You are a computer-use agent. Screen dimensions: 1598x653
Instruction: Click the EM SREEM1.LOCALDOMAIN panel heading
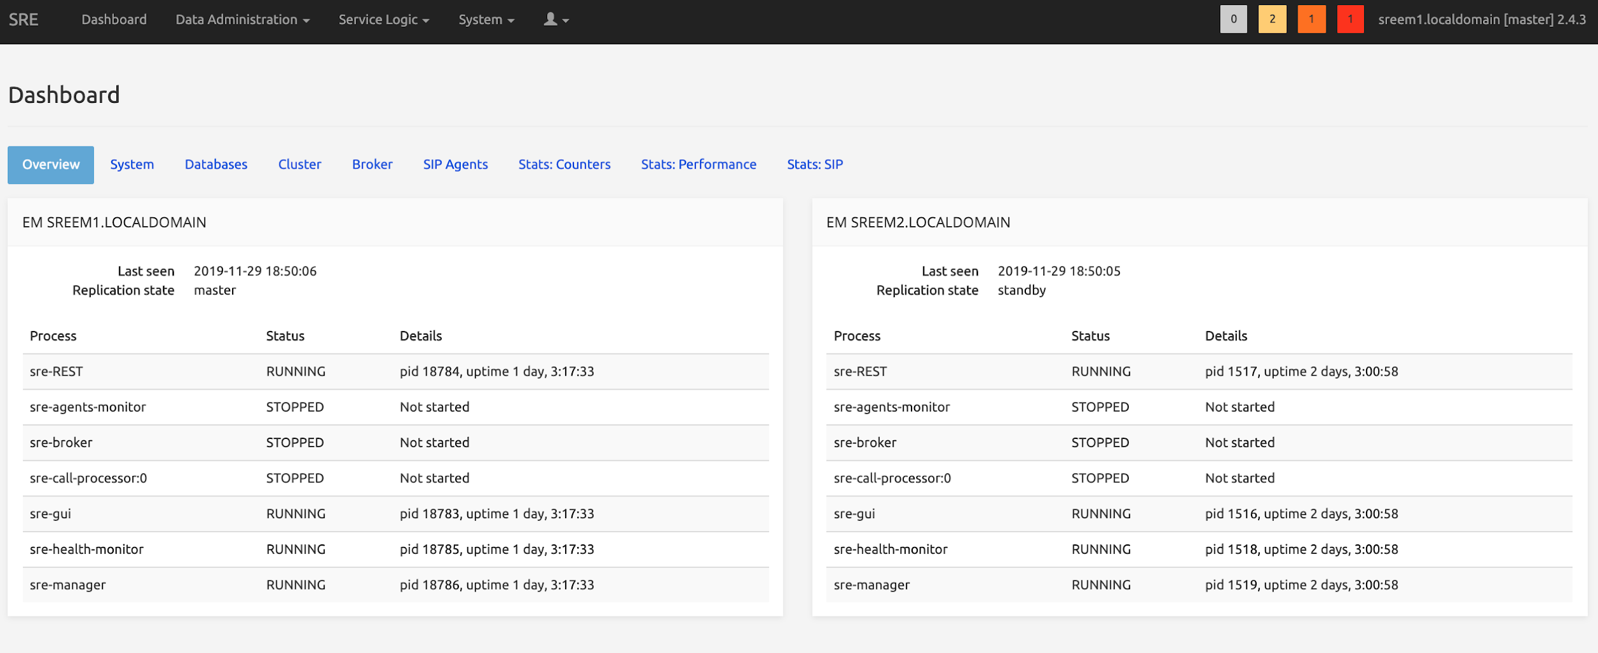pos(114,222)
